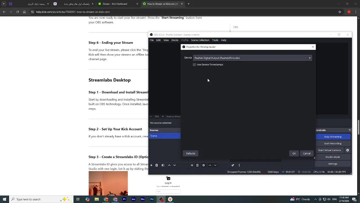
Task: Open Adobe After Effects from taskbar
Action: coord(134,199)
